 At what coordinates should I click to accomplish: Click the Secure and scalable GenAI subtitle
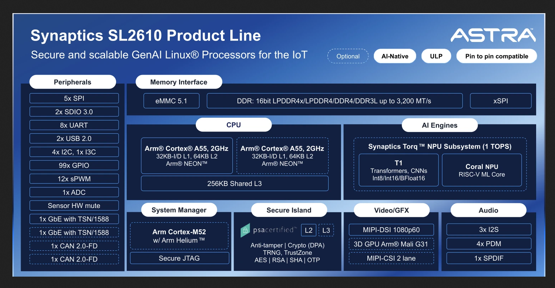pyautogui.click(x=169, y=55)
